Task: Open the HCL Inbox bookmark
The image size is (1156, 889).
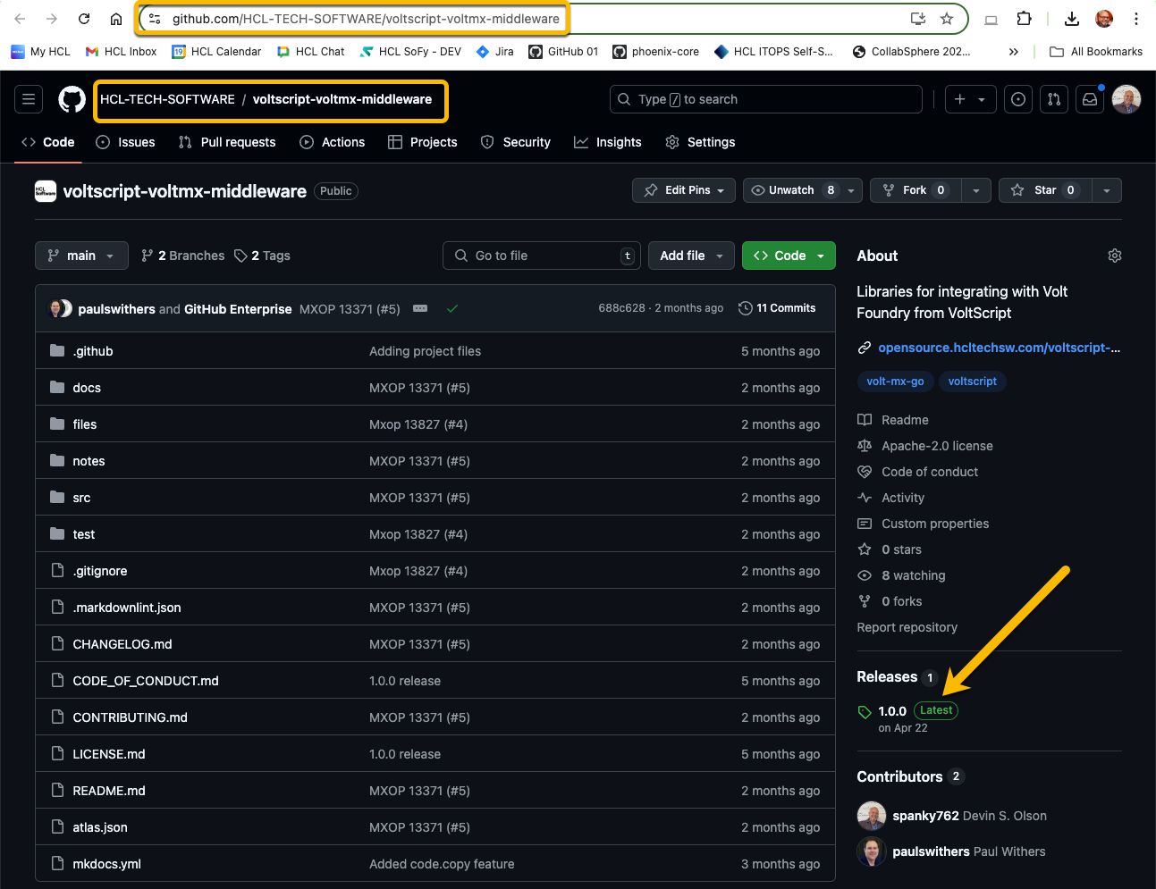Action: pyautogui.click(x=121, y=52)
